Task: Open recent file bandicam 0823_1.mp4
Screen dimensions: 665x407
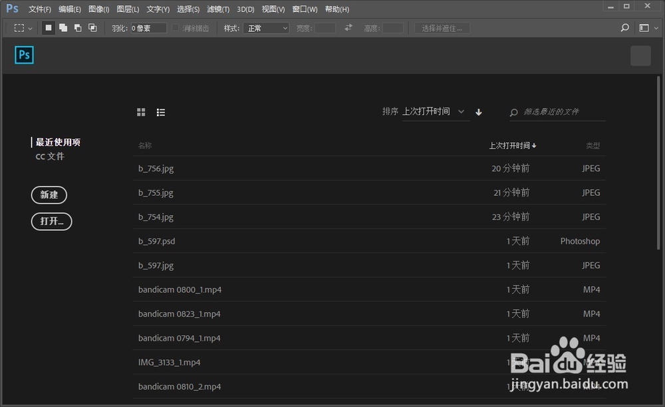Action: [369, 314]
